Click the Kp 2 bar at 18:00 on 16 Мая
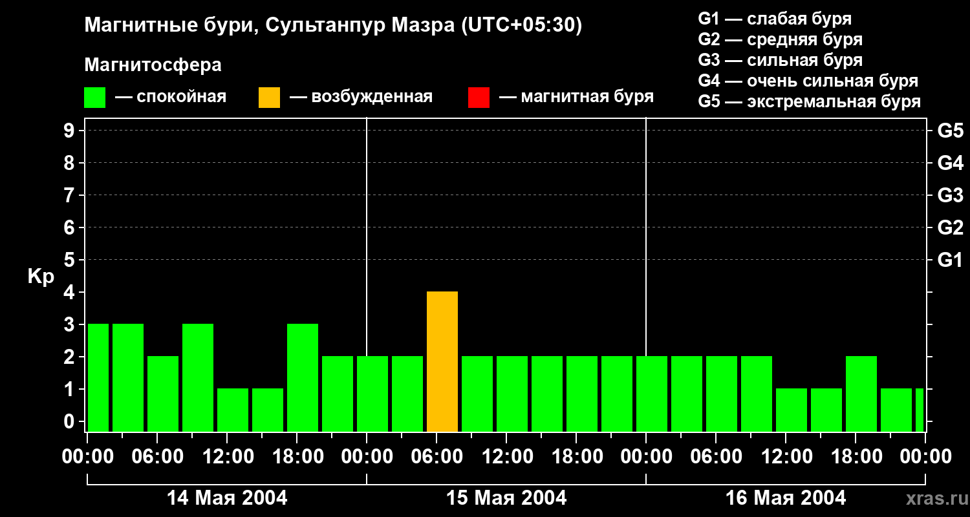 pos(861,394)
